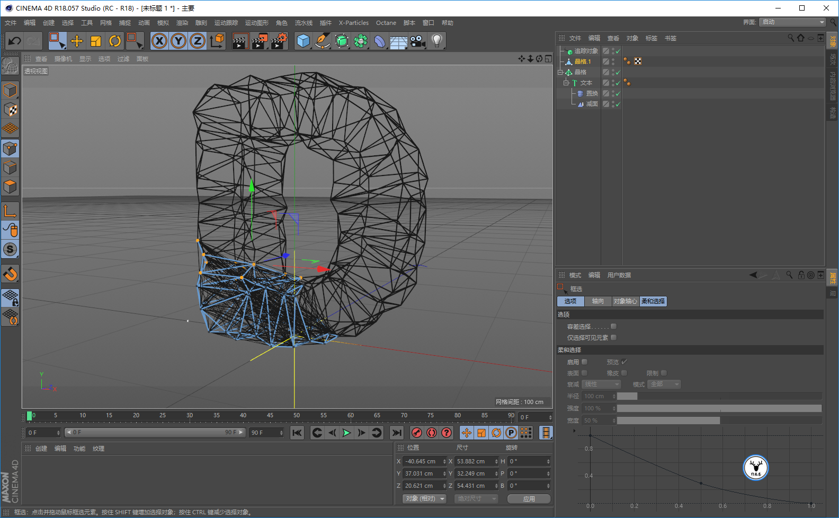839x518 pixels.
Task: Click frame 45 on the timeline ruler
Action: 270,416
